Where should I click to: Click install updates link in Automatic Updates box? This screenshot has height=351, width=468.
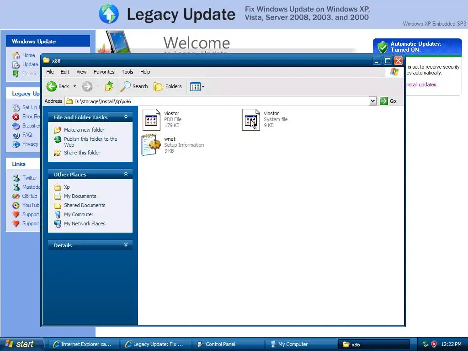click(421, 85)
